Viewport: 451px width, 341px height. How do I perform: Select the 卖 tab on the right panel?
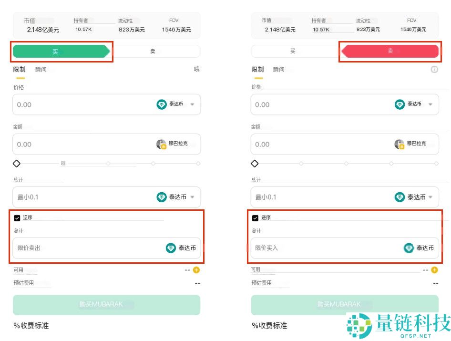[x=390, y=51]
